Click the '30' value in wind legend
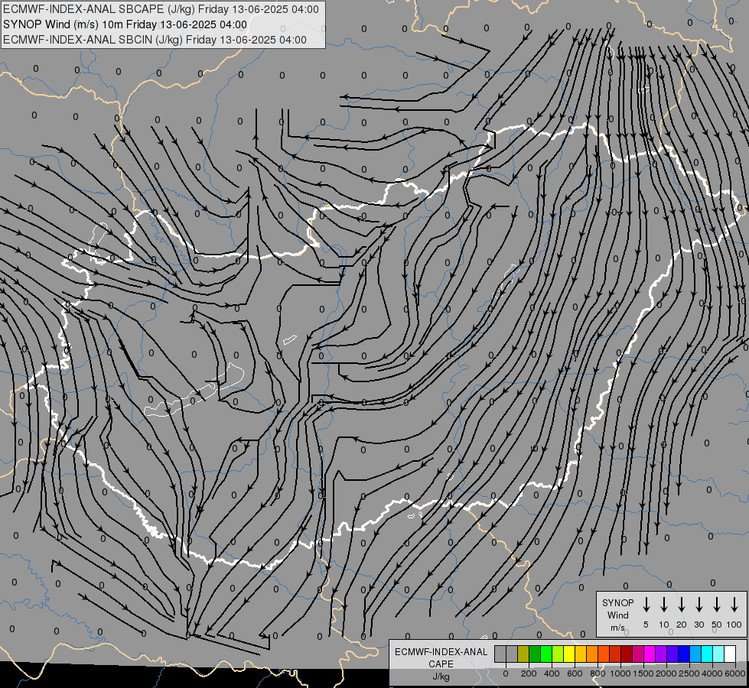749x688 pixels. pyautogui.click(x=699, y=625)
